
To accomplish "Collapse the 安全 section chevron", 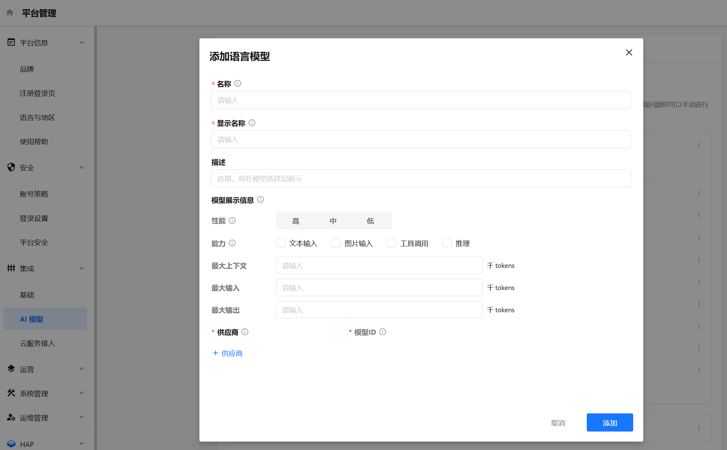I will [x=81, y=168].
